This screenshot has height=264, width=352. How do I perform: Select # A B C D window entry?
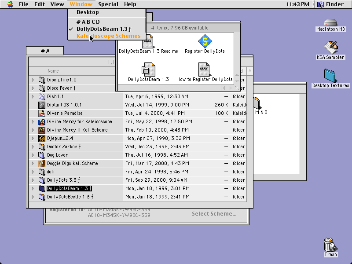point(107,22)
